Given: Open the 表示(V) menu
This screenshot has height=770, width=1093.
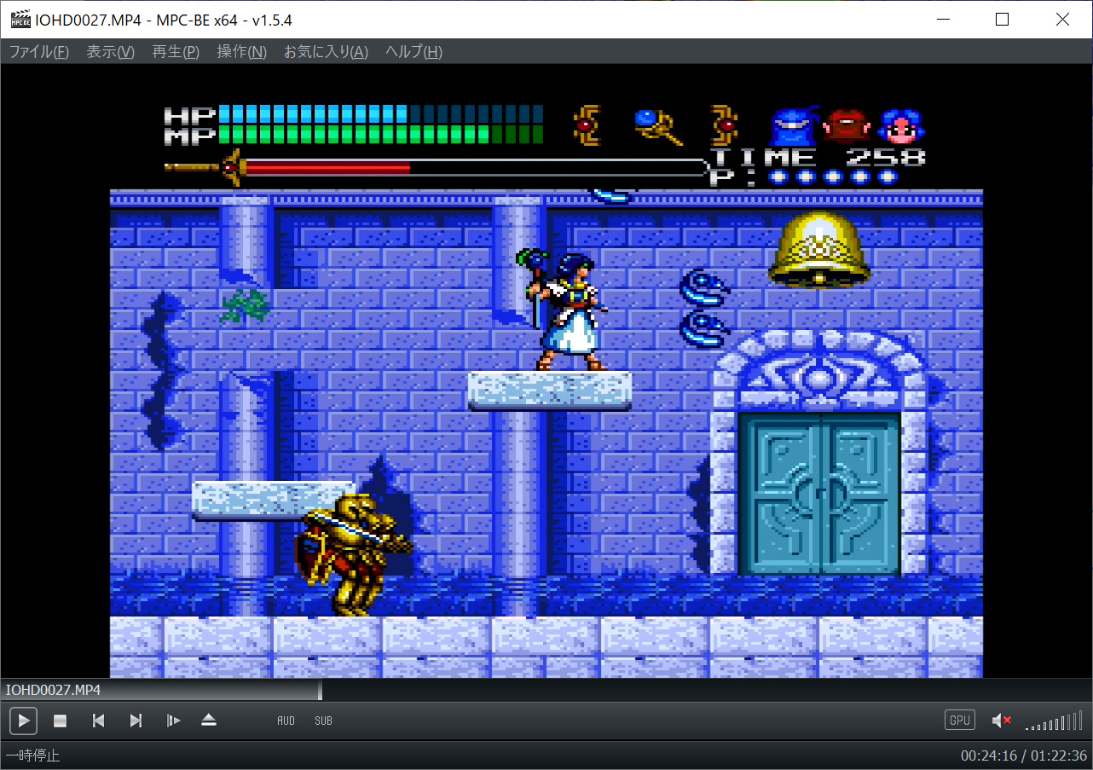Looking at the screenshot, I should click(x=111, y=52).
